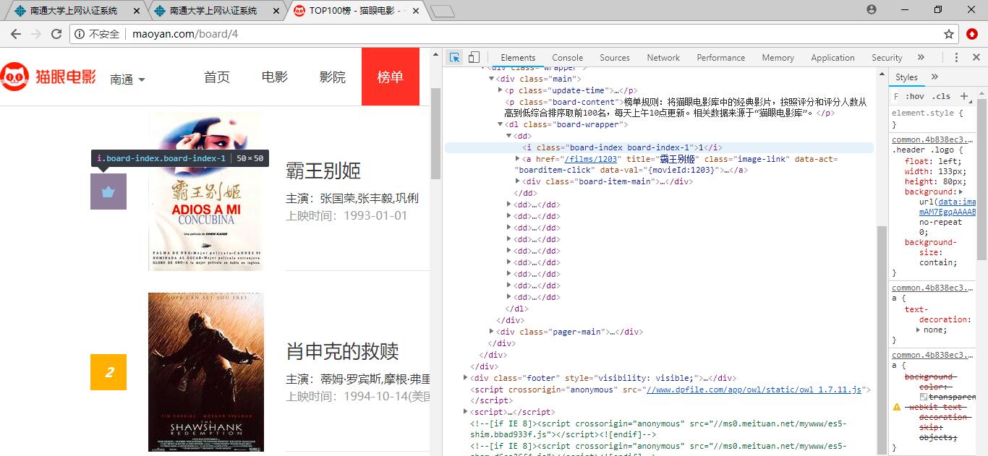The image size is (988, 456).
Task: Click the /films/1203 href link
Action: pos(590,159)
